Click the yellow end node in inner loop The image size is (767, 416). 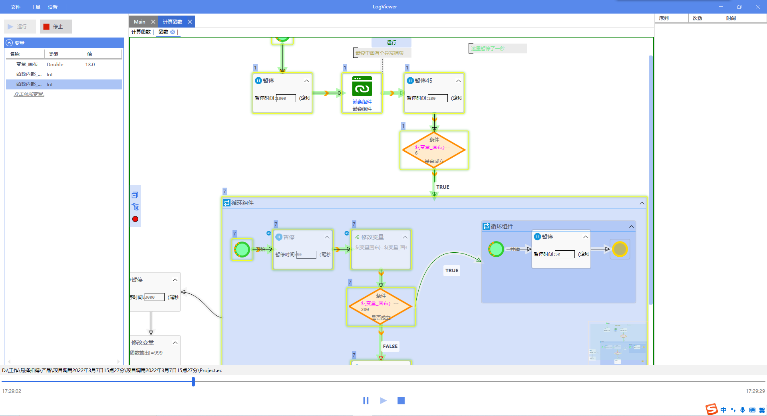[x=620, y=249]
